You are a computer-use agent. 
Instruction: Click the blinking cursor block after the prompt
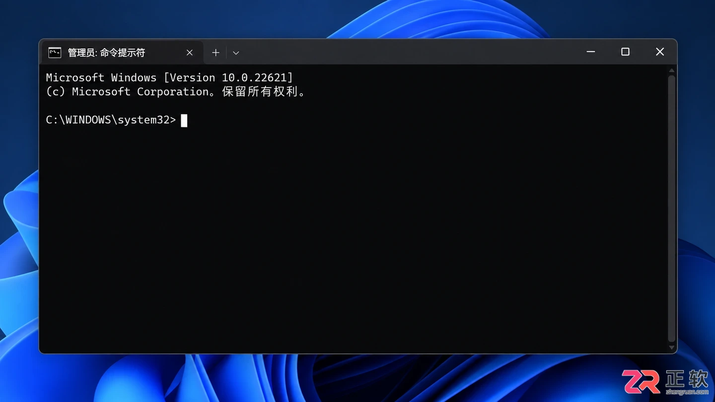coord(184,121)
